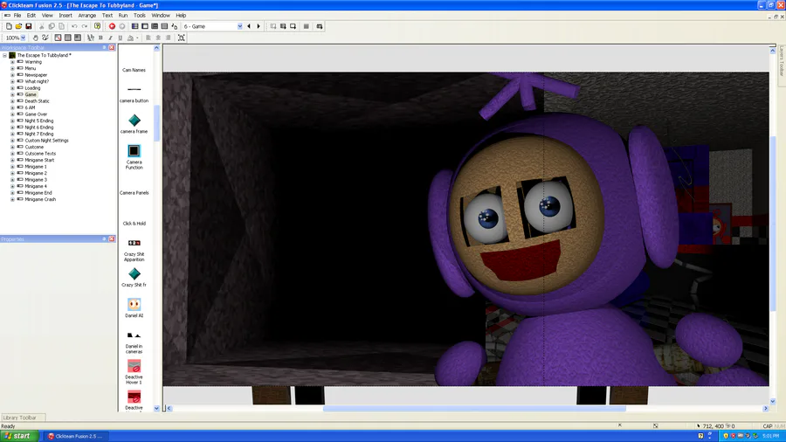Select the hand pan tool
The image size is (786, 442).
tap(35, 38)
